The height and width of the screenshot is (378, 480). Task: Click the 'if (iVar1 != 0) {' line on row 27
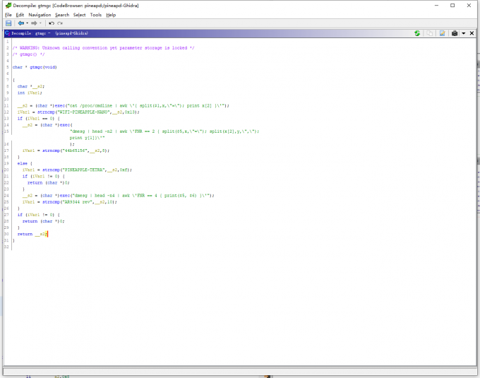point(39,215)
